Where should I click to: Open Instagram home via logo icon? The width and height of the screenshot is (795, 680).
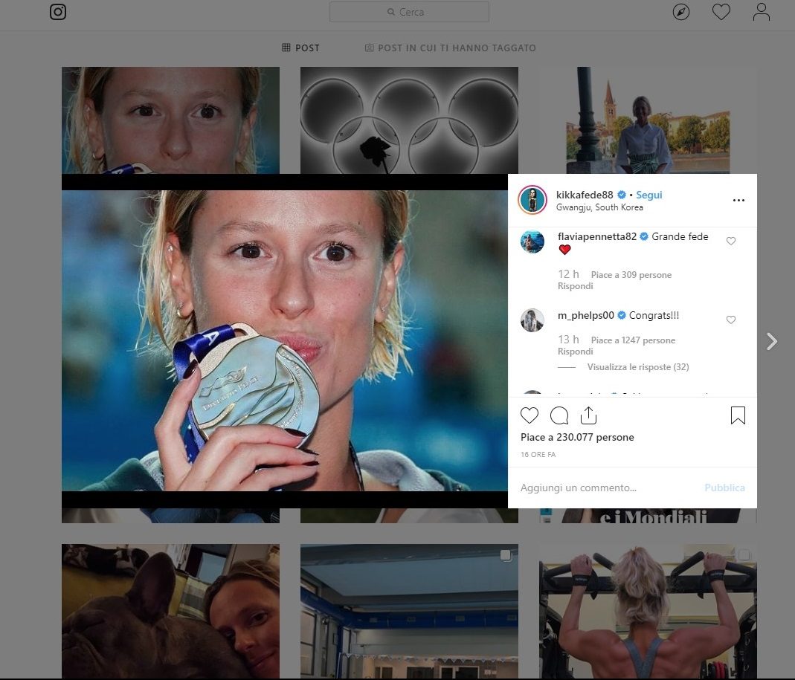pyautogui.click(x=58, y=12)
